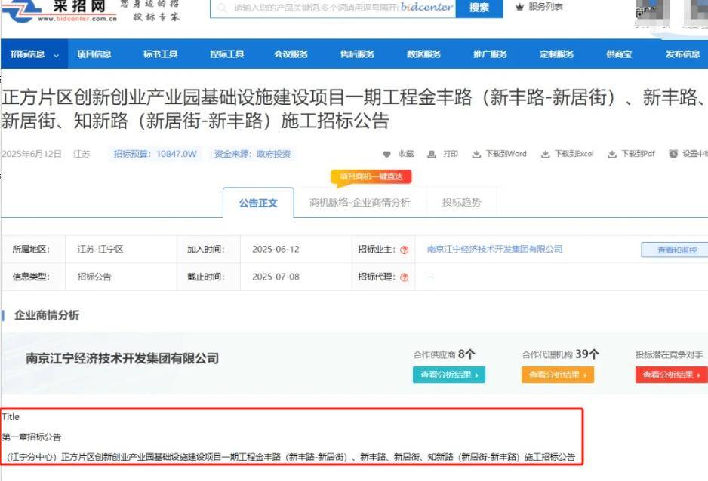Click the download icon for 下载到Word
708x481 pixels.
(x=476, y=154)
